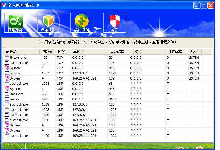Viewport: 220px width, 150px height.
Task: Open the 程序规则 program rules shield icon
Action: (48, 23)
